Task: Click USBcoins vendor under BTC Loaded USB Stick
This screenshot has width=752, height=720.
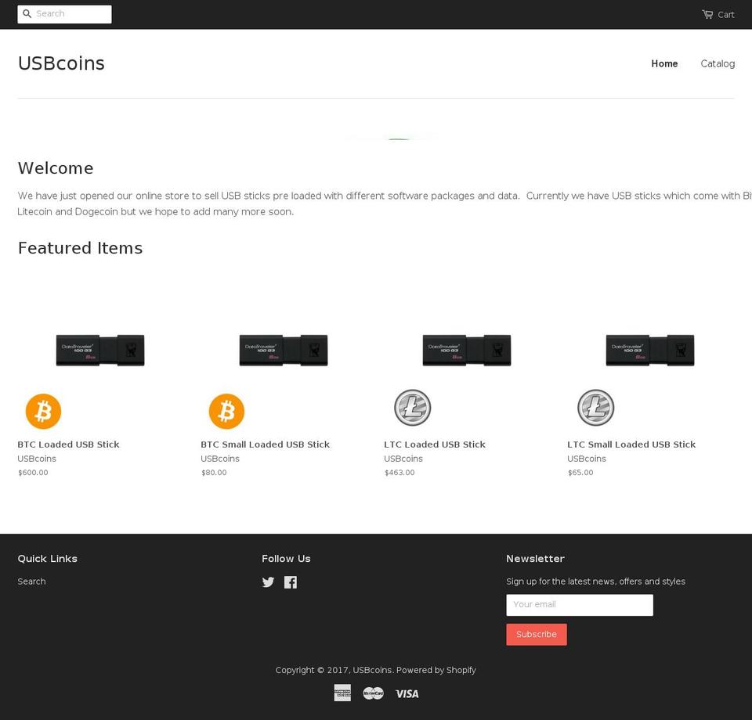Action: coord(37,459)
